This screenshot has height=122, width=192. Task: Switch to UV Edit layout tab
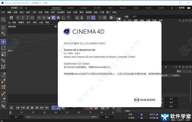[x=97, y=8]
